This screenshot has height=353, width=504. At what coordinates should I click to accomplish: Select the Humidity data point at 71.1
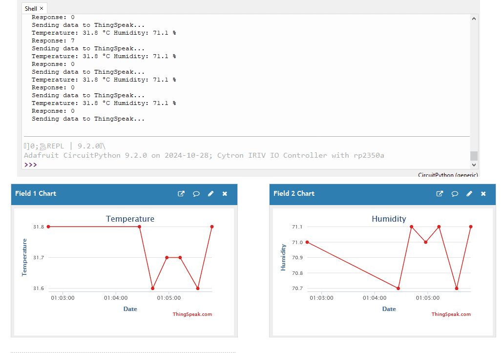click(411, 226)
